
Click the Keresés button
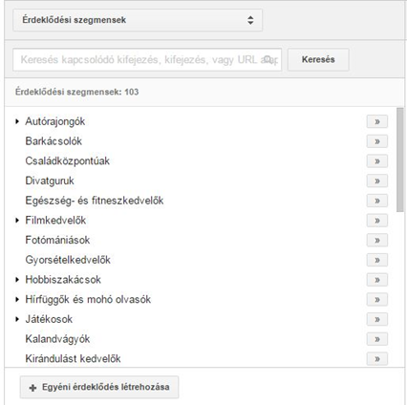pyautogui.click(x=318, y=59)
